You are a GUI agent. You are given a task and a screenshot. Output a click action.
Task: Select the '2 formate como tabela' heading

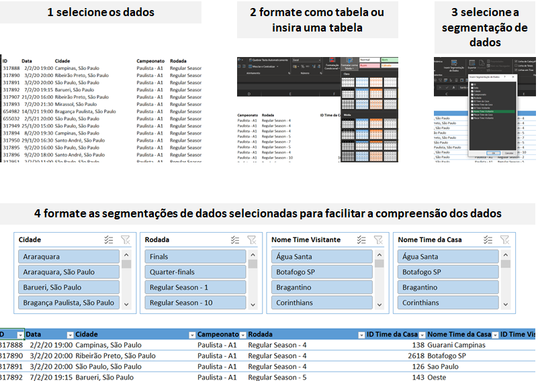pyautogui.click(x=318, y=20)
